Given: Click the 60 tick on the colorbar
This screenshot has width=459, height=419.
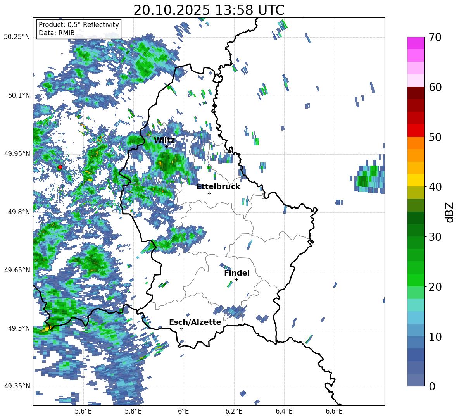Looking at the screenshot, I should (x=435, y=87).
